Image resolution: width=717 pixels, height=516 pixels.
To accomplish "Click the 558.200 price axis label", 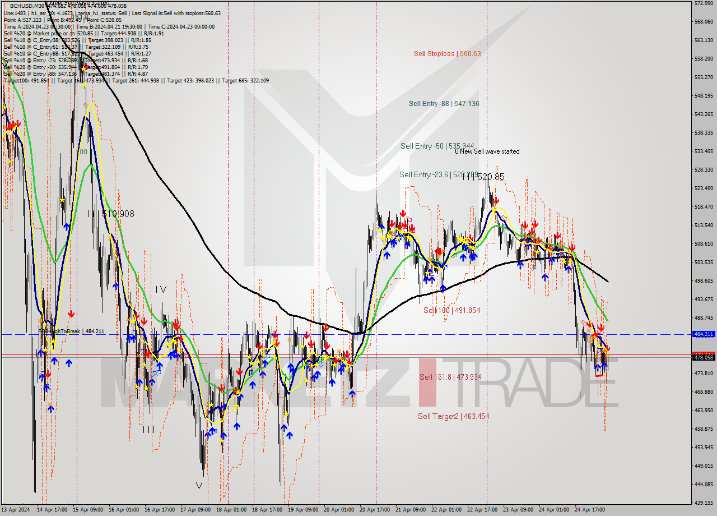I will pos(703,59).
